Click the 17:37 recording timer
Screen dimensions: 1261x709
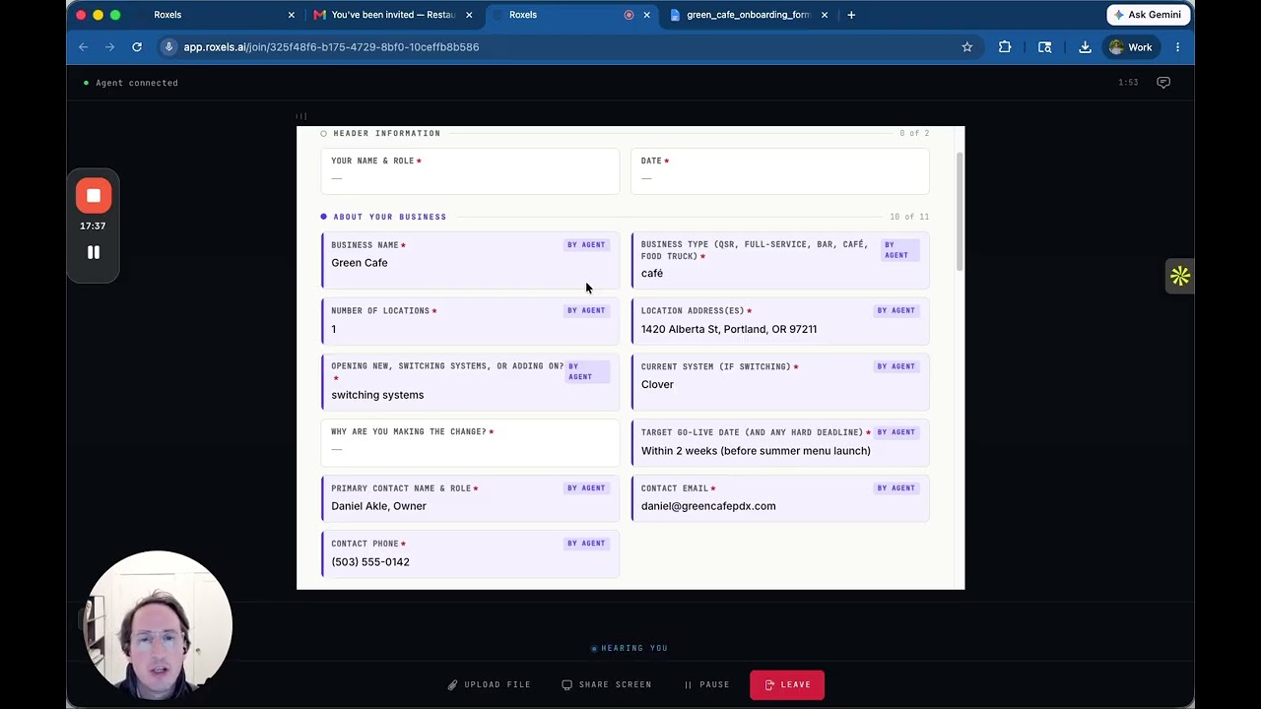tap(93, 226)
